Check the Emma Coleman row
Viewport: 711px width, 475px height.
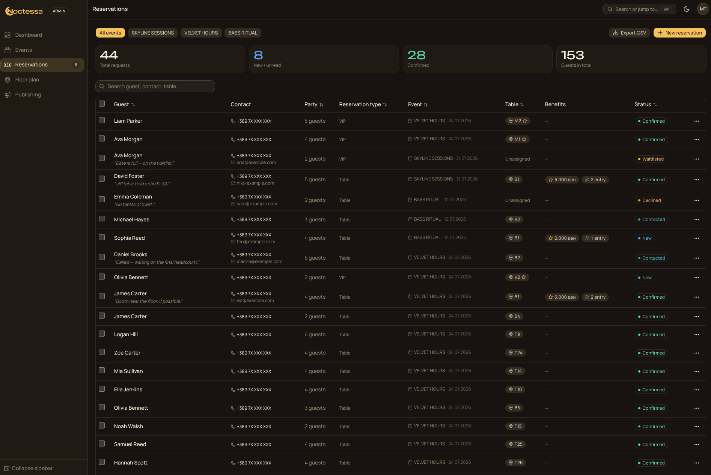(102, 199)
